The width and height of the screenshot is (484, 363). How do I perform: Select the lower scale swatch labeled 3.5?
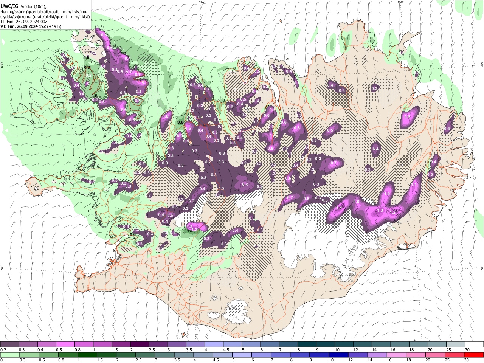(183, 355)
